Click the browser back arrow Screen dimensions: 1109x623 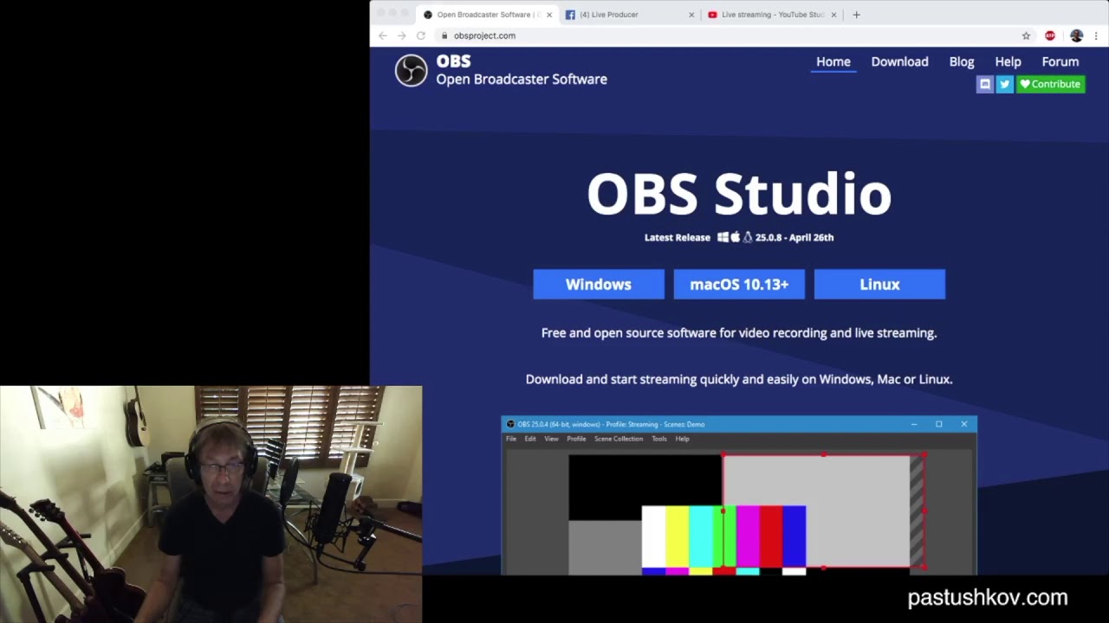[x=383, y=35]
